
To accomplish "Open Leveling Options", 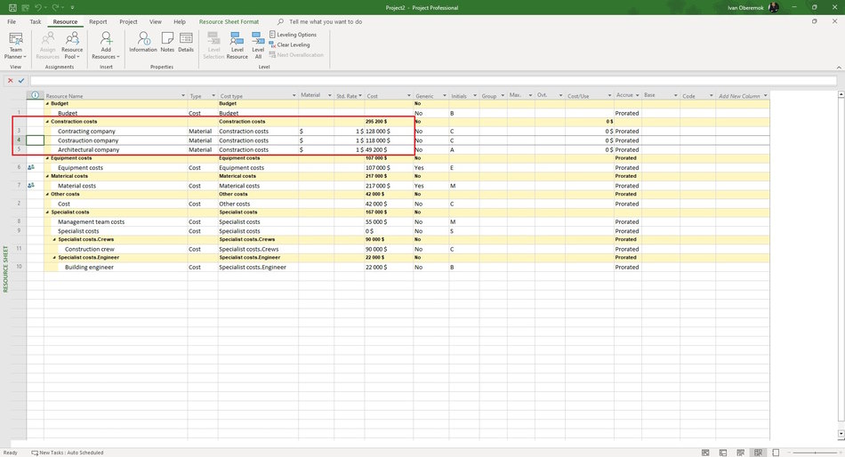I will click(293, 35).
